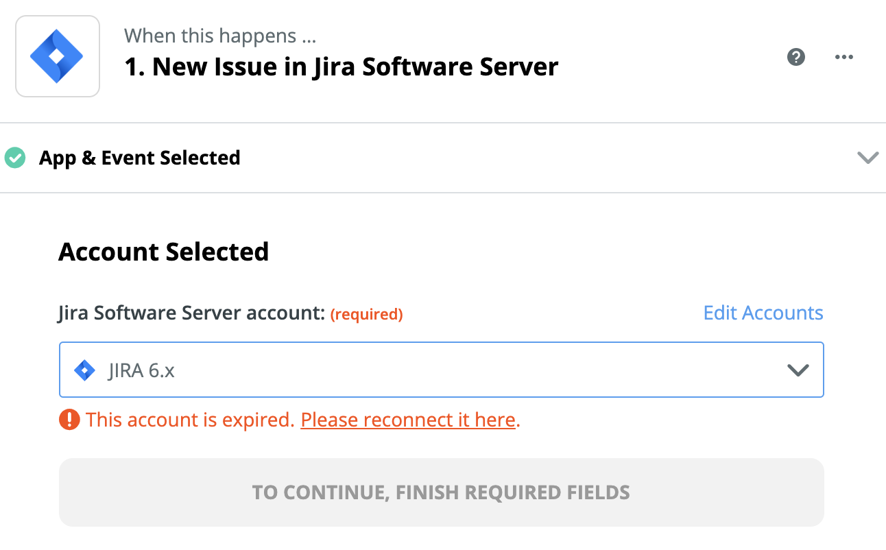Click the App & Event Selected header
This screenshot has width=886, height=550.
click(139, 158)
